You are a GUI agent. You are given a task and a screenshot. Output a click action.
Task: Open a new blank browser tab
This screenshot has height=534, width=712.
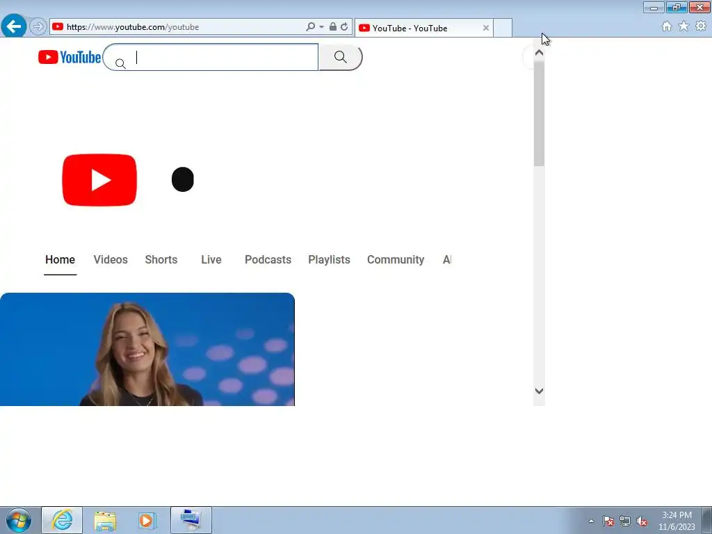tap(503, 28)
